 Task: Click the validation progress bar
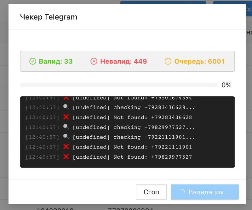[119, 85]
